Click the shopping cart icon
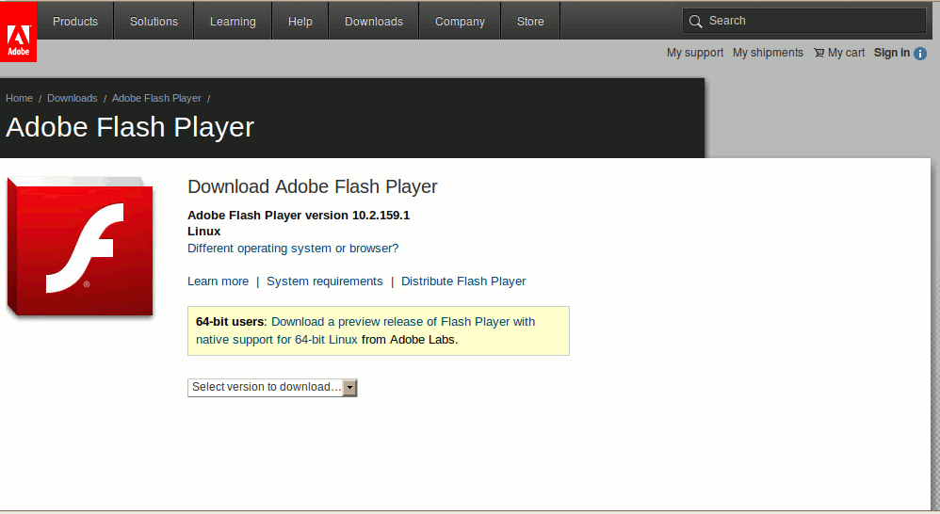Viewport: 940px width, 514px height. 818,53
